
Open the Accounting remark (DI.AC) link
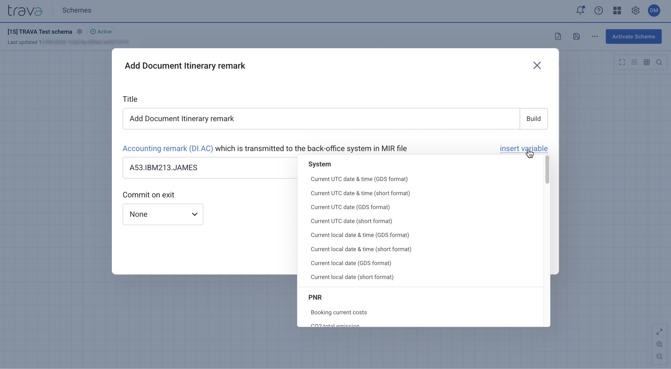[168, 148]
